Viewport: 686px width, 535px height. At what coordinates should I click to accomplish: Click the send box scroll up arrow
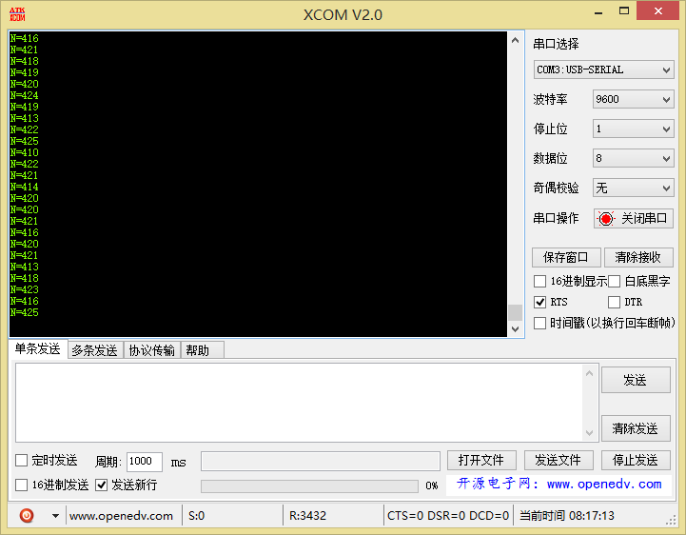click(589, 373)
